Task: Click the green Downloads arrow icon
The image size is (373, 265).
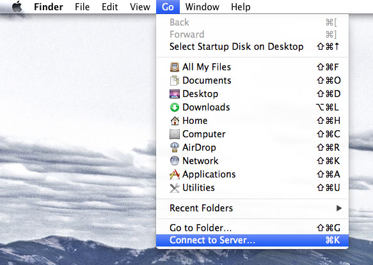Action: click(175, 107)
